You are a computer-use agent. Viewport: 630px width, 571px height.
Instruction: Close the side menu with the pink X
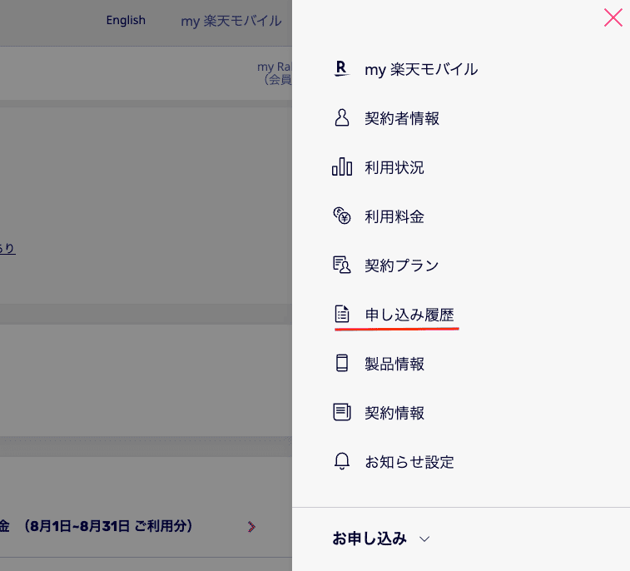click(x=613, y=18)
